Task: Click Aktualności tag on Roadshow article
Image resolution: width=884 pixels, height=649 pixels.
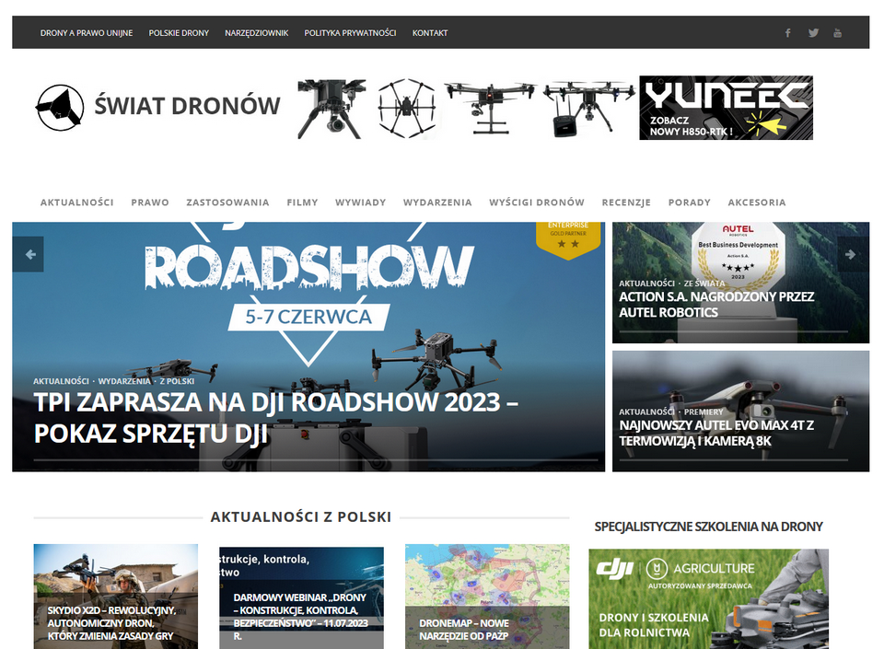Action: coord(61,381)
